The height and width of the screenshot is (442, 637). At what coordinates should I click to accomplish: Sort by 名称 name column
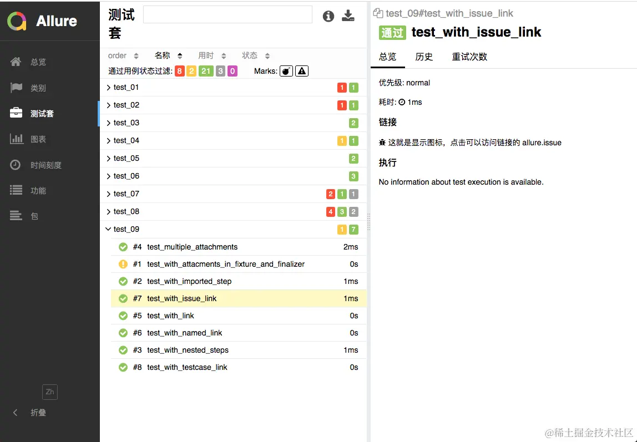169,55
